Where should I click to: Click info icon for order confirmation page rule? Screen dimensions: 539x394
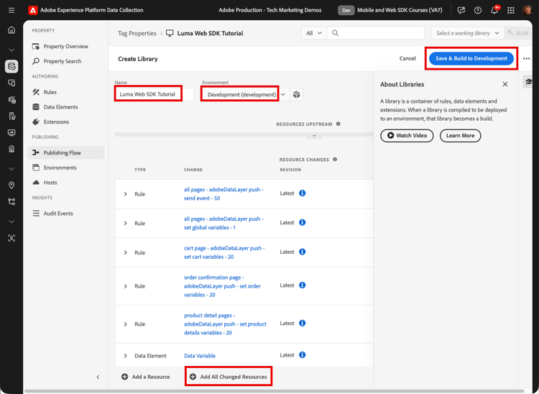tap(302, 285)
